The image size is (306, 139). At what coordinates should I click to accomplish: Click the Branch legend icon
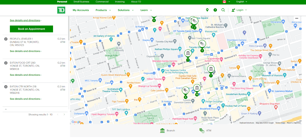(162, 130)
